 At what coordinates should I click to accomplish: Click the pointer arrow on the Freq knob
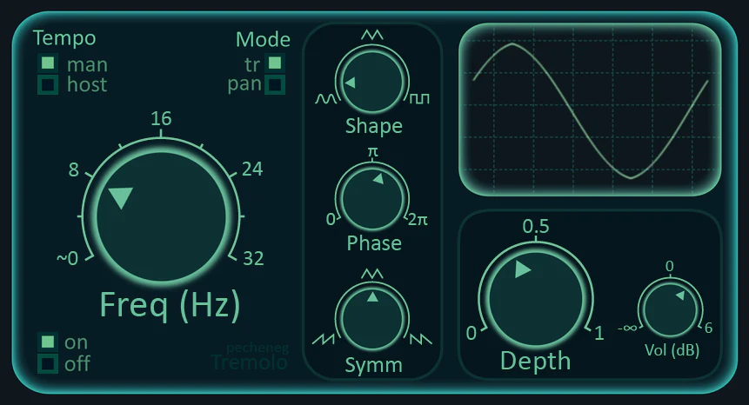(120, 198)
